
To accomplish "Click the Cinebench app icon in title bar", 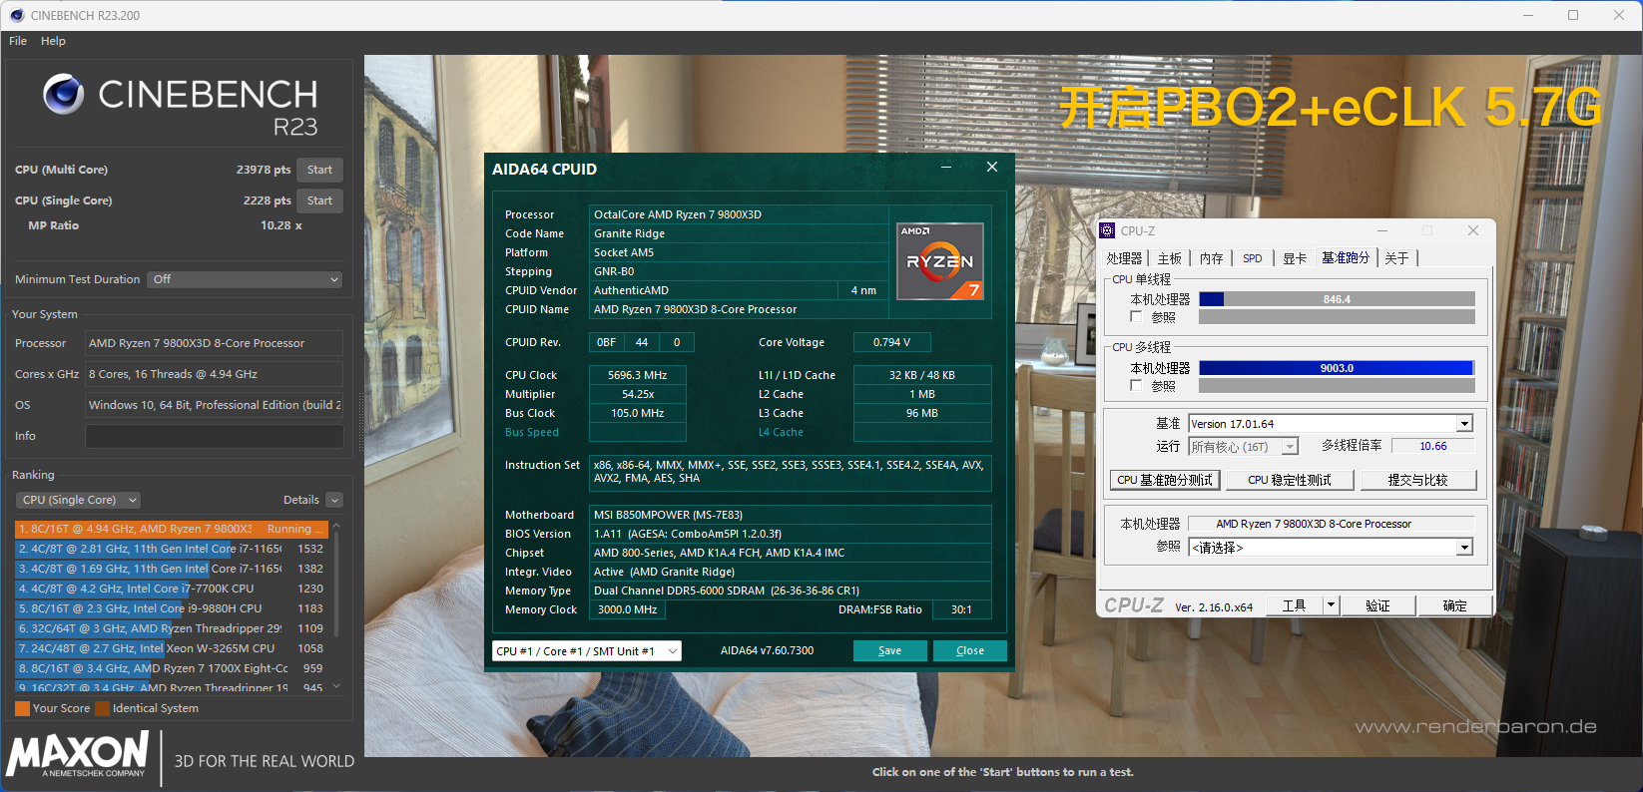I will tap(16, 15).
